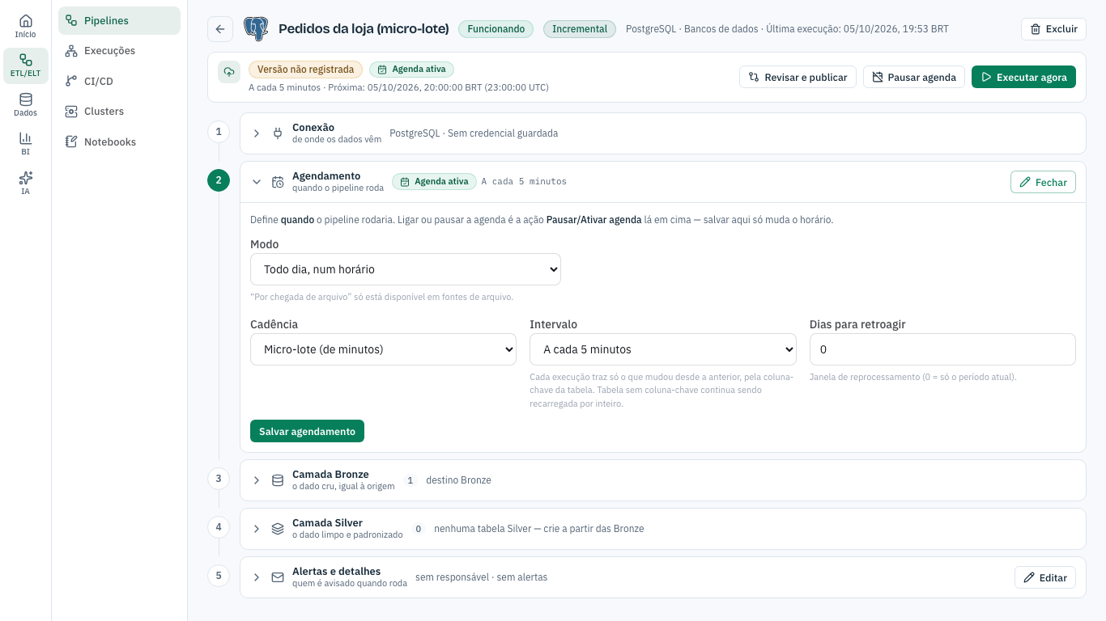Viewport: 1106px width, 621px height.
Task: Open the Cadência dropdown
Action: 384,349
